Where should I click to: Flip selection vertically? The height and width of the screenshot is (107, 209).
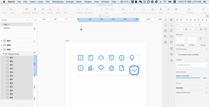[206, 29]
